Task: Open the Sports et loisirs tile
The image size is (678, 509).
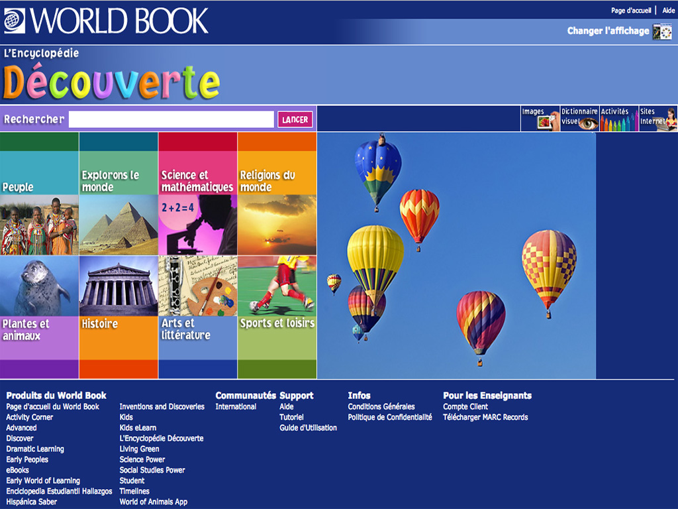Action: 277,317
